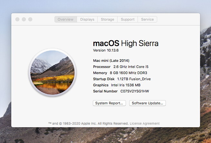Viewport: 211px width, 143px height.
Task: Launch Software Update
Action: point(148,103)
